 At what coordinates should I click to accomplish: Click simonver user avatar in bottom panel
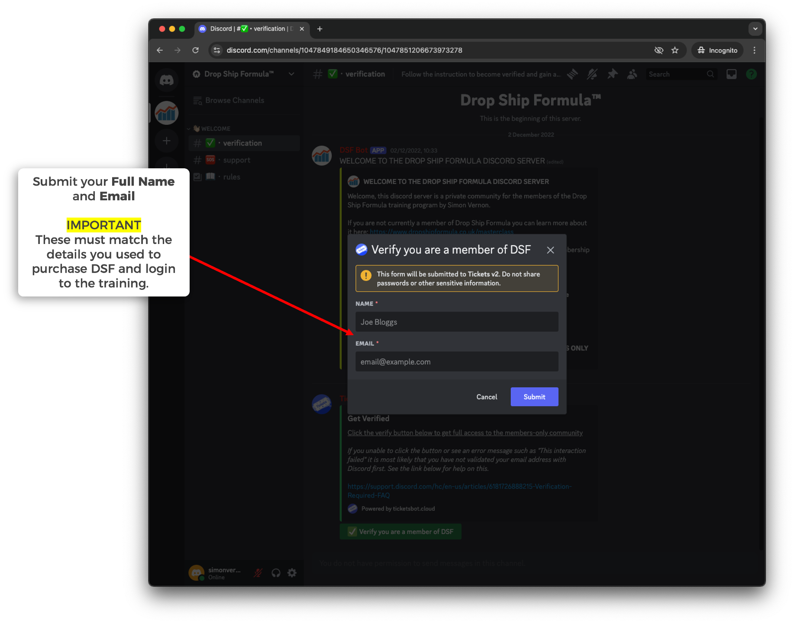pyautogui.click(x=197, y=573)
